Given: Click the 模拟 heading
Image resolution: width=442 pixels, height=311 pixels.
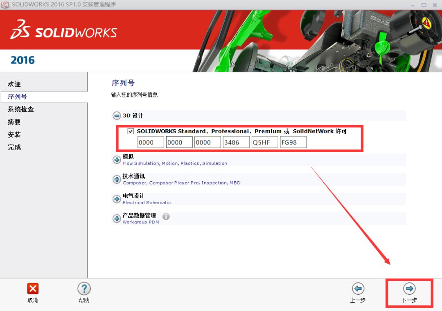Looking at the screenshot, I should click(x=128, y=156).
